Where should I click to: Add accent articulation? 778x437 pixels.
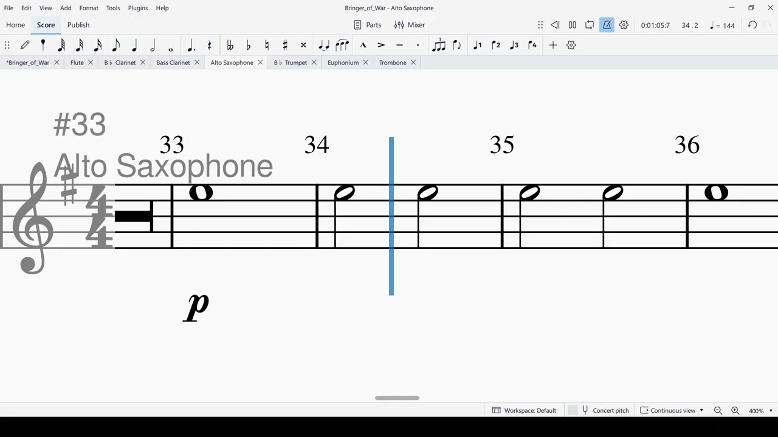pyautogui.click(x=381, y=45)
